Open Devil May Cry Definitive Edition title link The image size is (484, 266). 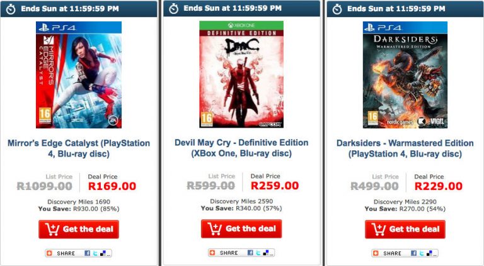tap(241, 148)
